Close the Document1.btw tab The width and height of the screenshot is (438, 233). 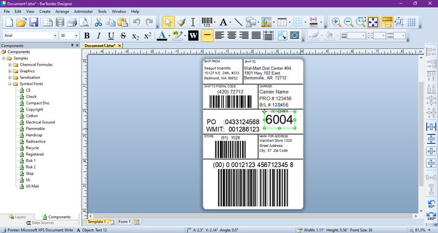pyautogui.click(x=120, y=46)
